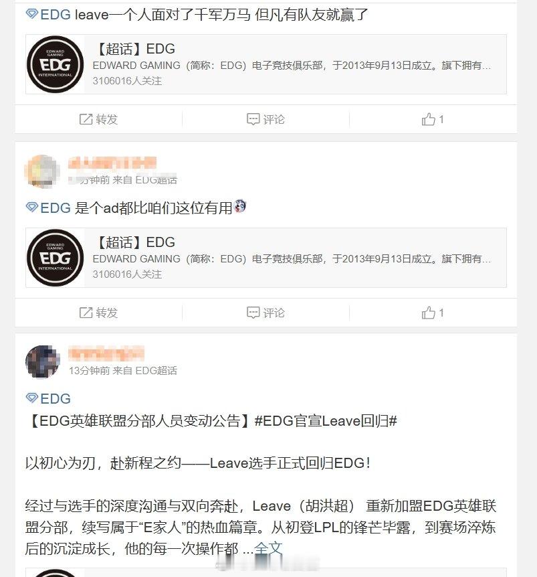
Task: Like the post about the ad
Action: 428,313
